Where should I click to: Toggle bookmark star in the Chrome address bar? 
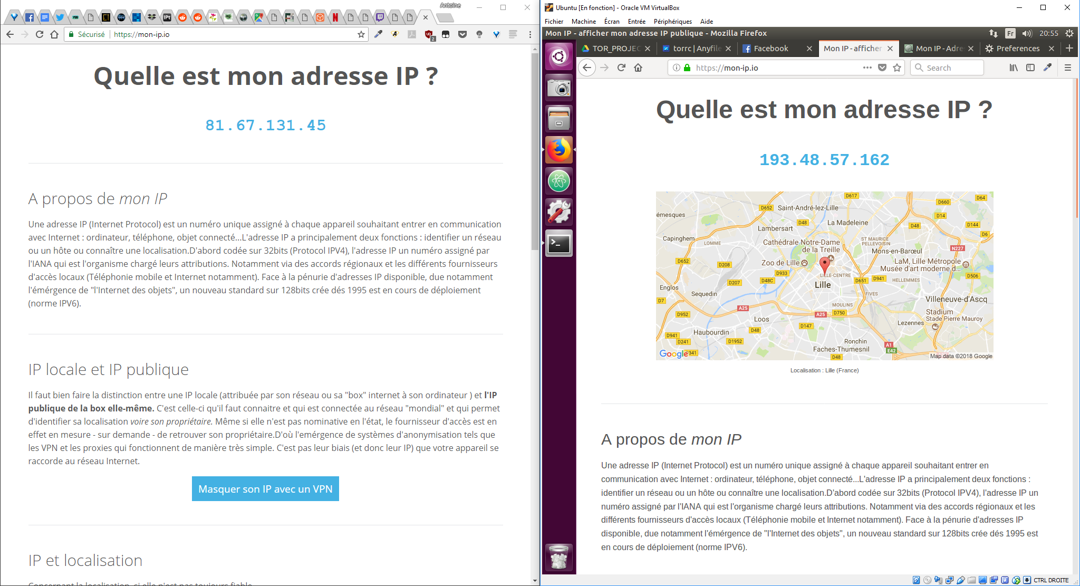pos(361,34)
